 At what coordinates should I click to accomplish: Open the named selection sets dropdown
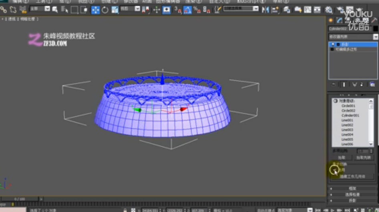[x=256, y=9]
